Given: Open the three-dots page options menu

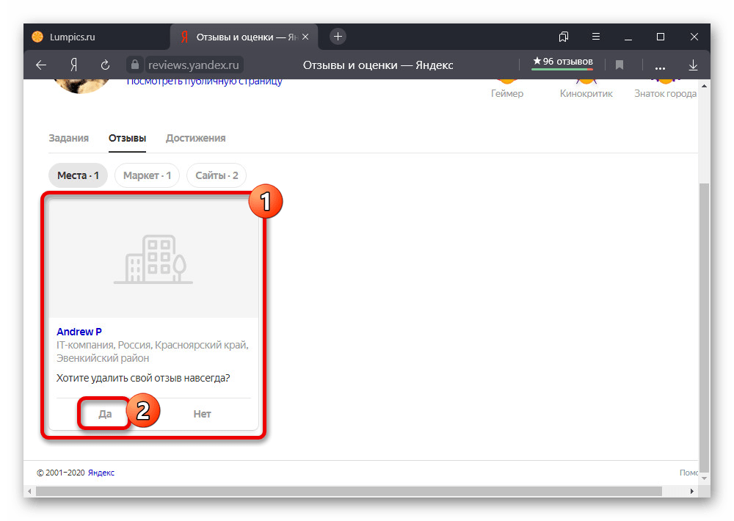Looking at the screenshot, I should click(660, 65).
